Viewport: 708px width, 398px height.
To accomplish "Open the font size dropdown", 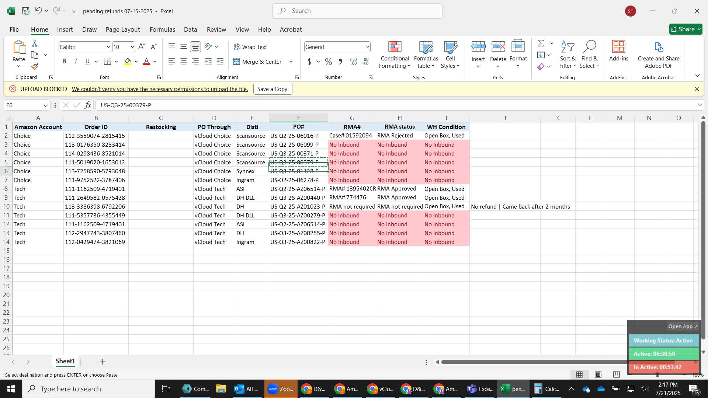I will [x=132, y=47].
